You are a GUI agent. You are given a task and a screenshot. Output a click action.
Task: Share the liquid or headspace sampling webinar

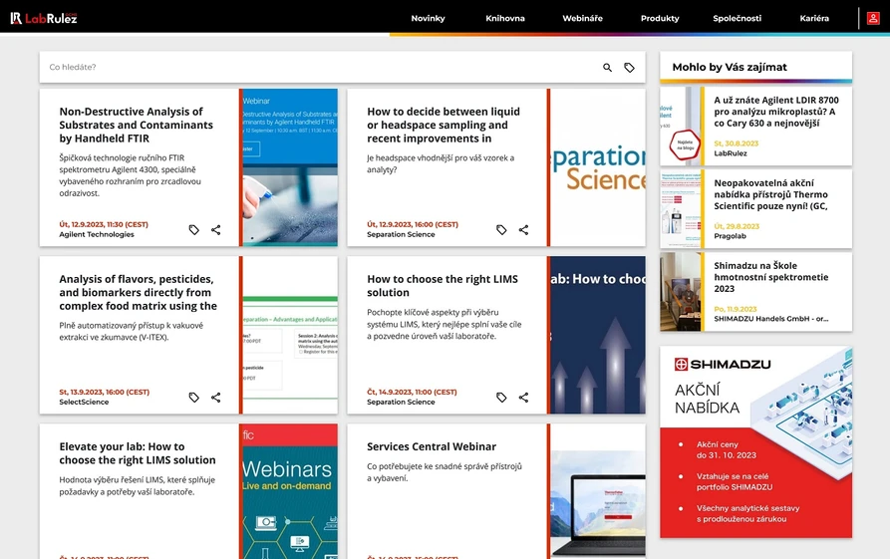(523, 230)
